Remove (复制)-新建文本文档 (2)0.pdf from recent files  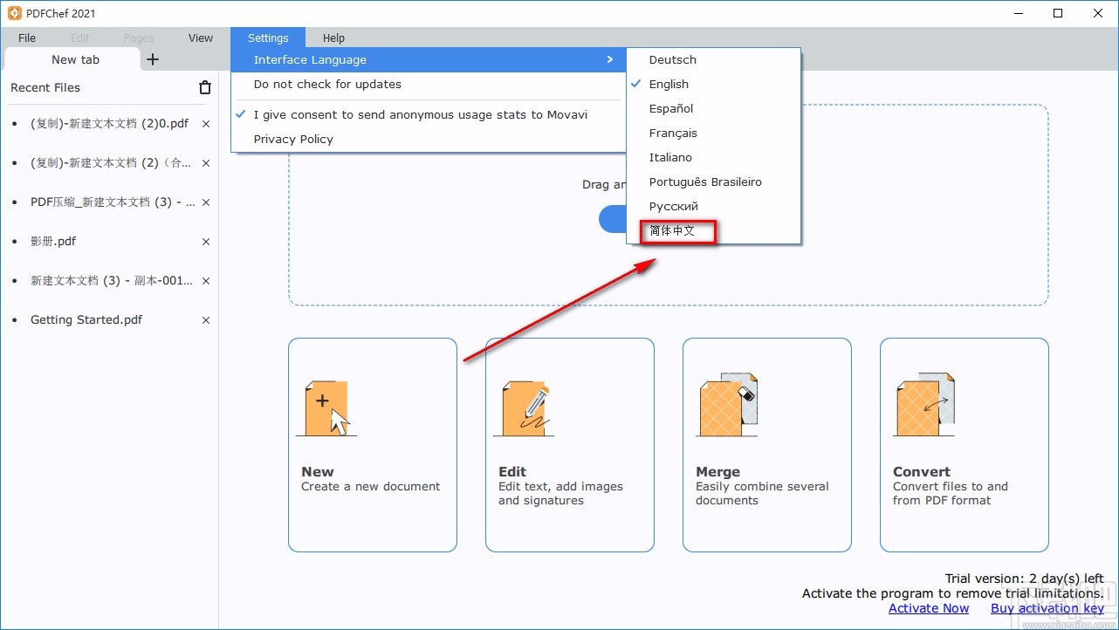(x=206, y=124)
